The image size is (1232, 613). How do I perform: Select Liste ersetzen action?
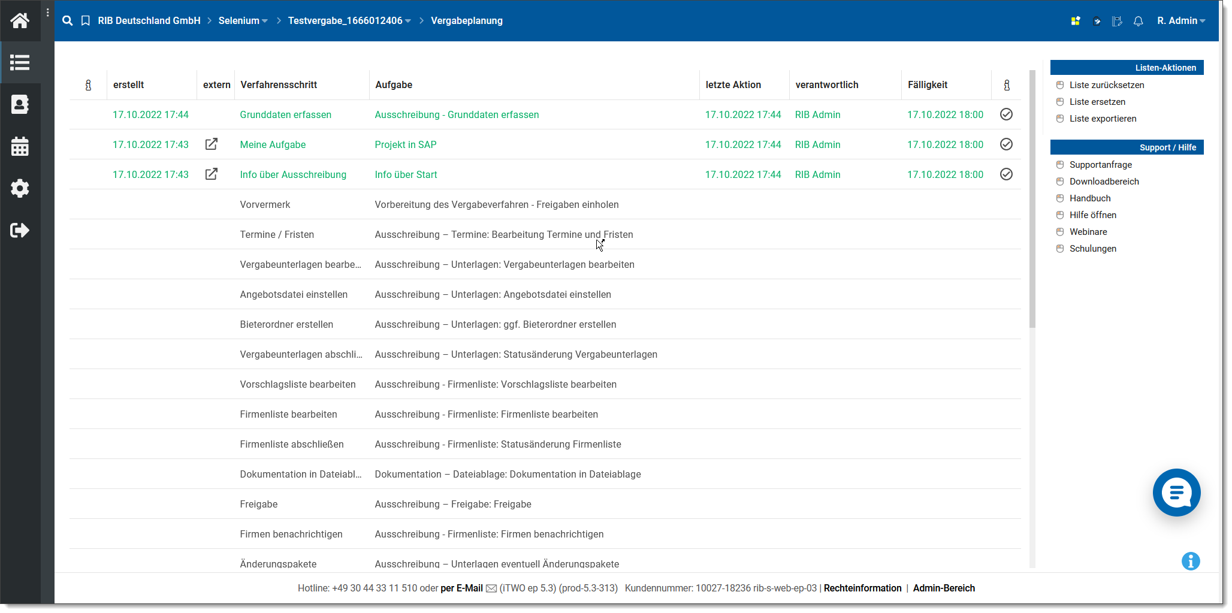coord(1097,102)
